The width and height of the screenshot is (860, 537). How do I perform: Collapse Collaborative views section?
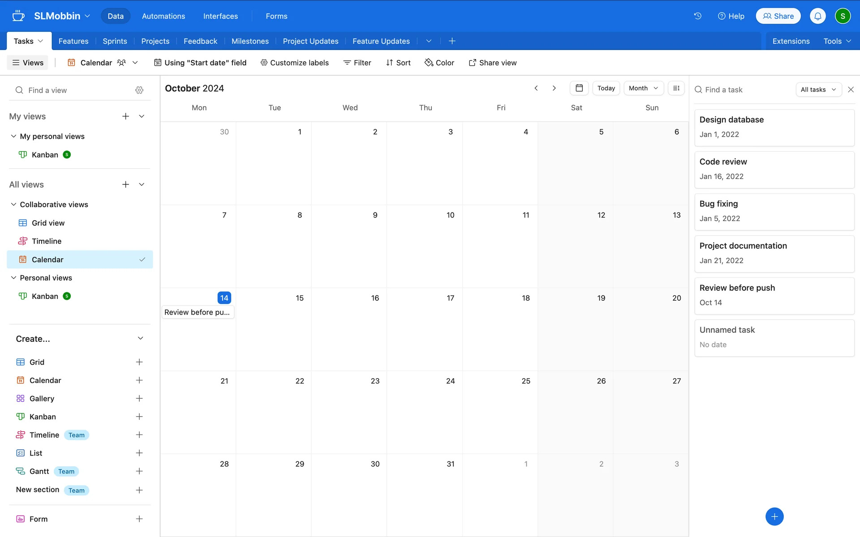[x=13, y=205]
